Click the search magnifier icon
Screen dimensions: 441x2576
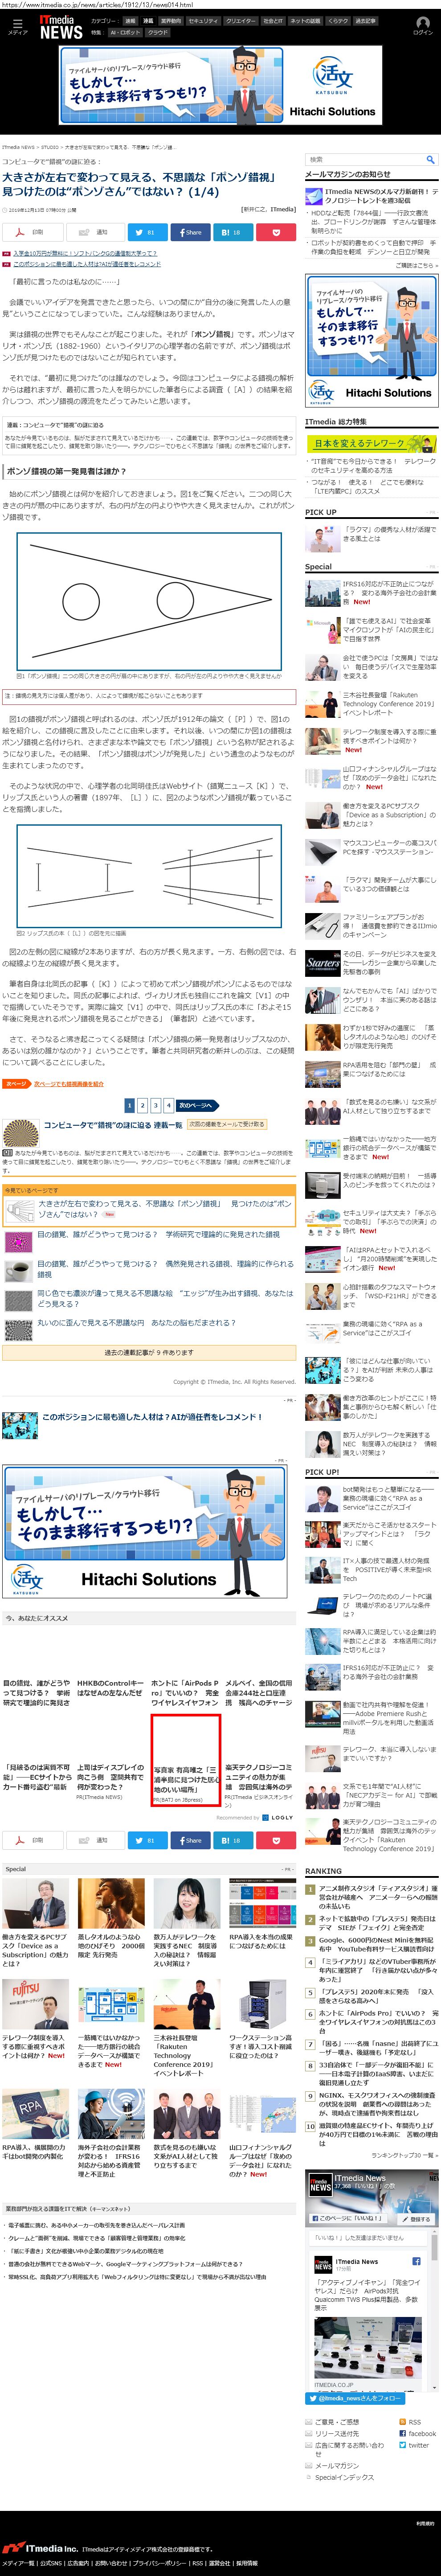(x=430, y=159)
